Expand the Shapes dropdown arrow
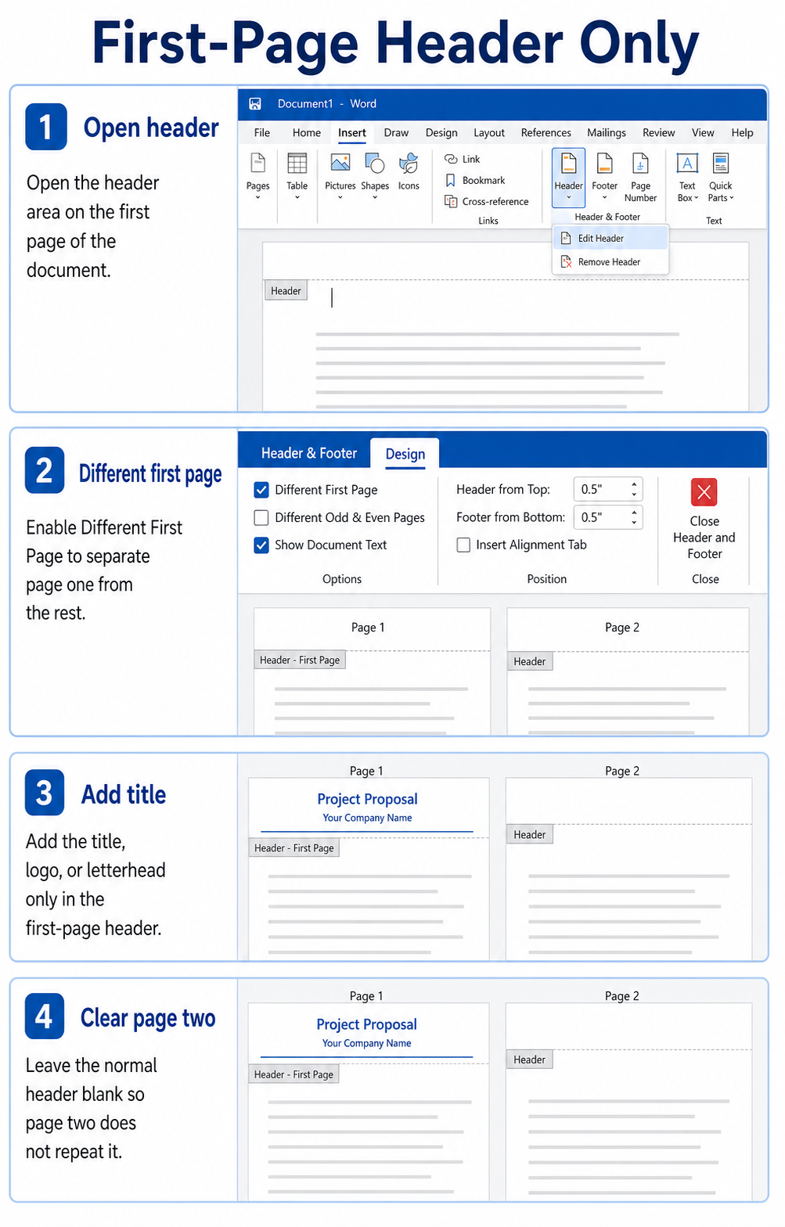This screenshot has height=1227, width=785. [x=375, y=198]
